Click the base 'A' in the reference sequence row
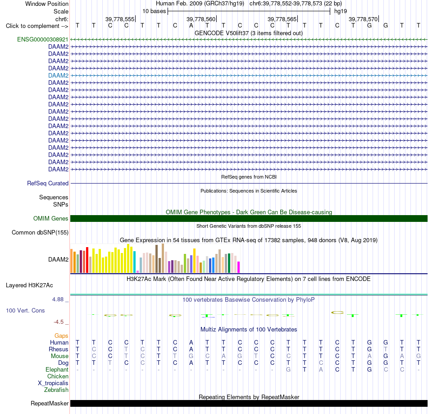The image size is (428, 414). [x=191, y=26]
